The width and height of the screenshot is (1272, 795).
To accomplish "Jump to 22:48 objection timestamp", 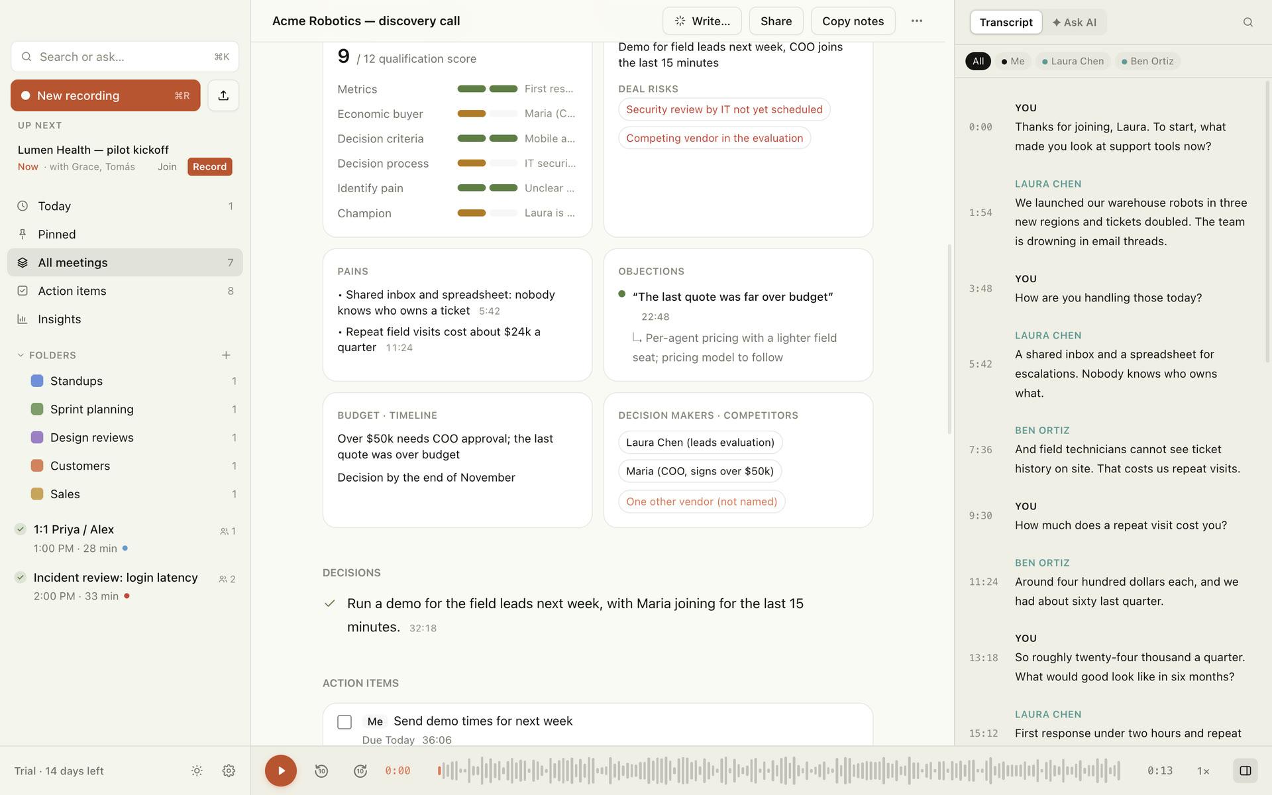I will 655,317.
